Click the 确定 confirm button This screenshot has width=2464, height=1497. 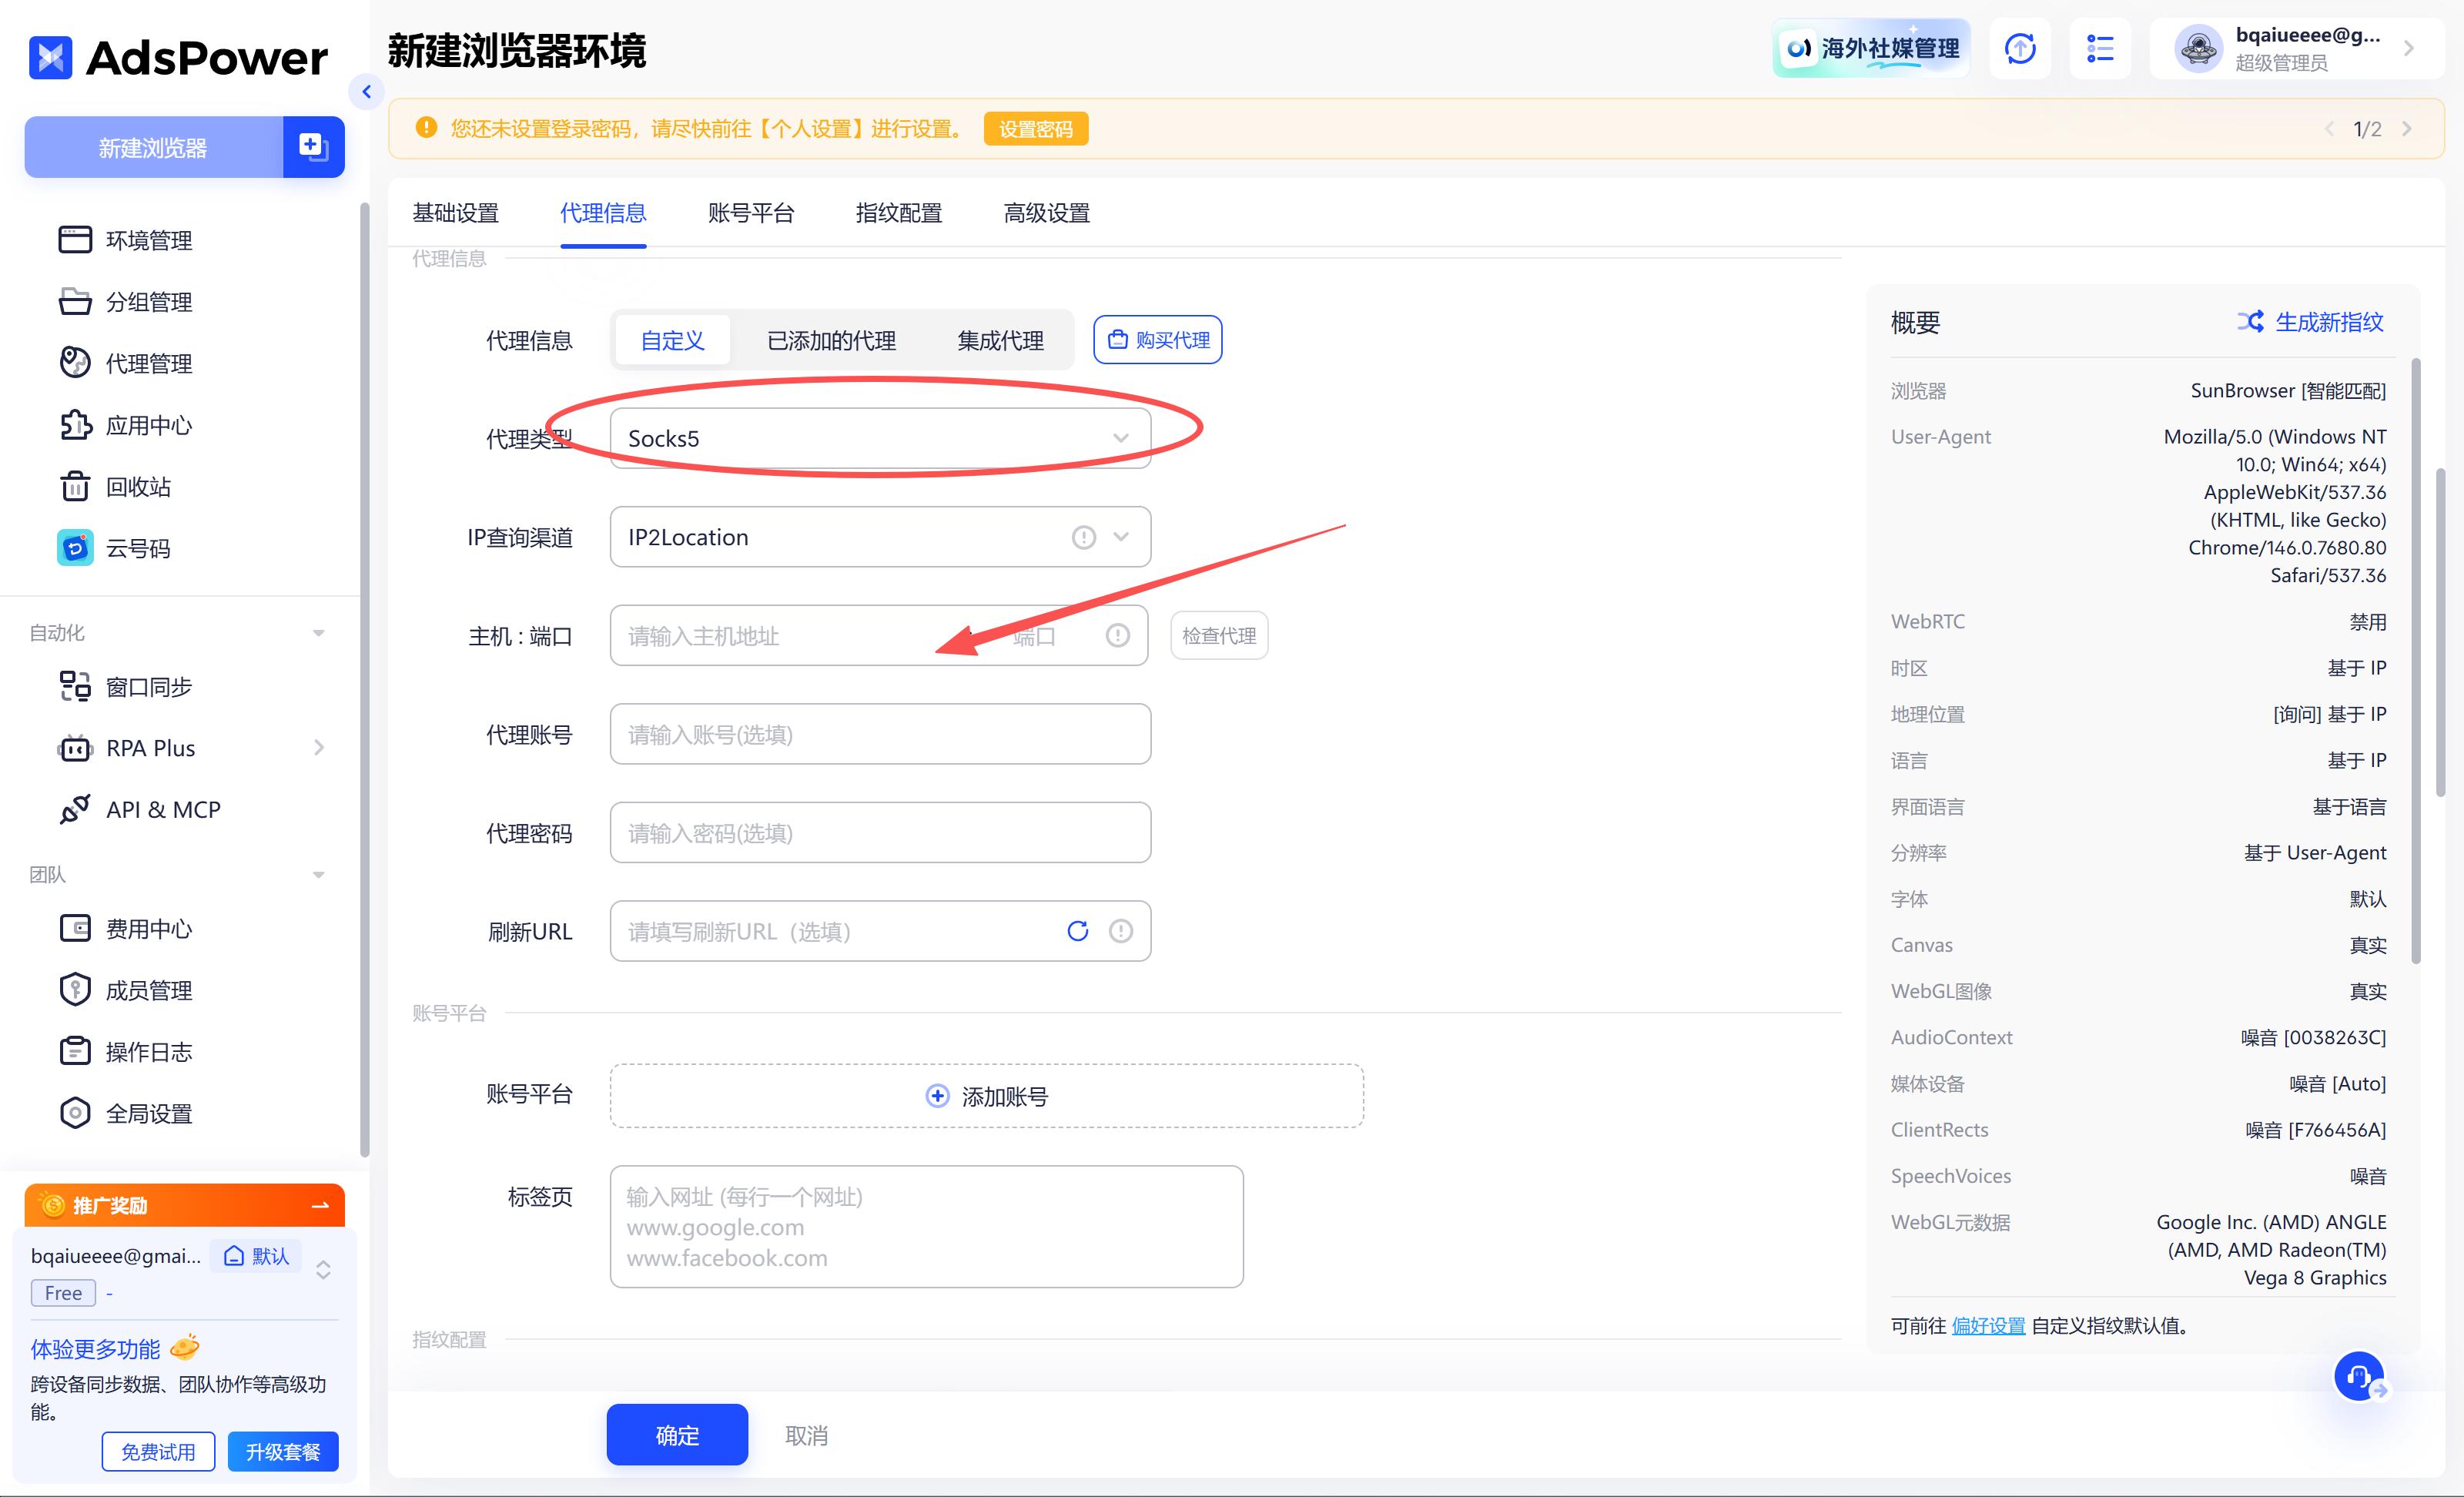[x=677, y=1435]
